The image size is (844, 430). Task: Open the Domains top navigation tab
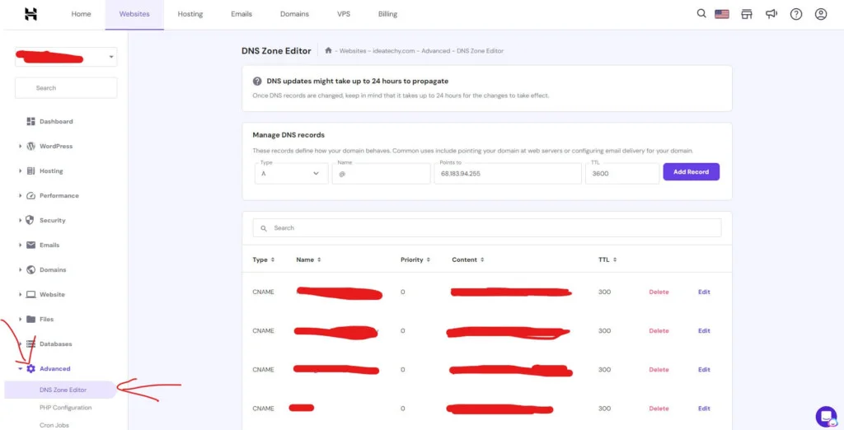click(294, 15)
